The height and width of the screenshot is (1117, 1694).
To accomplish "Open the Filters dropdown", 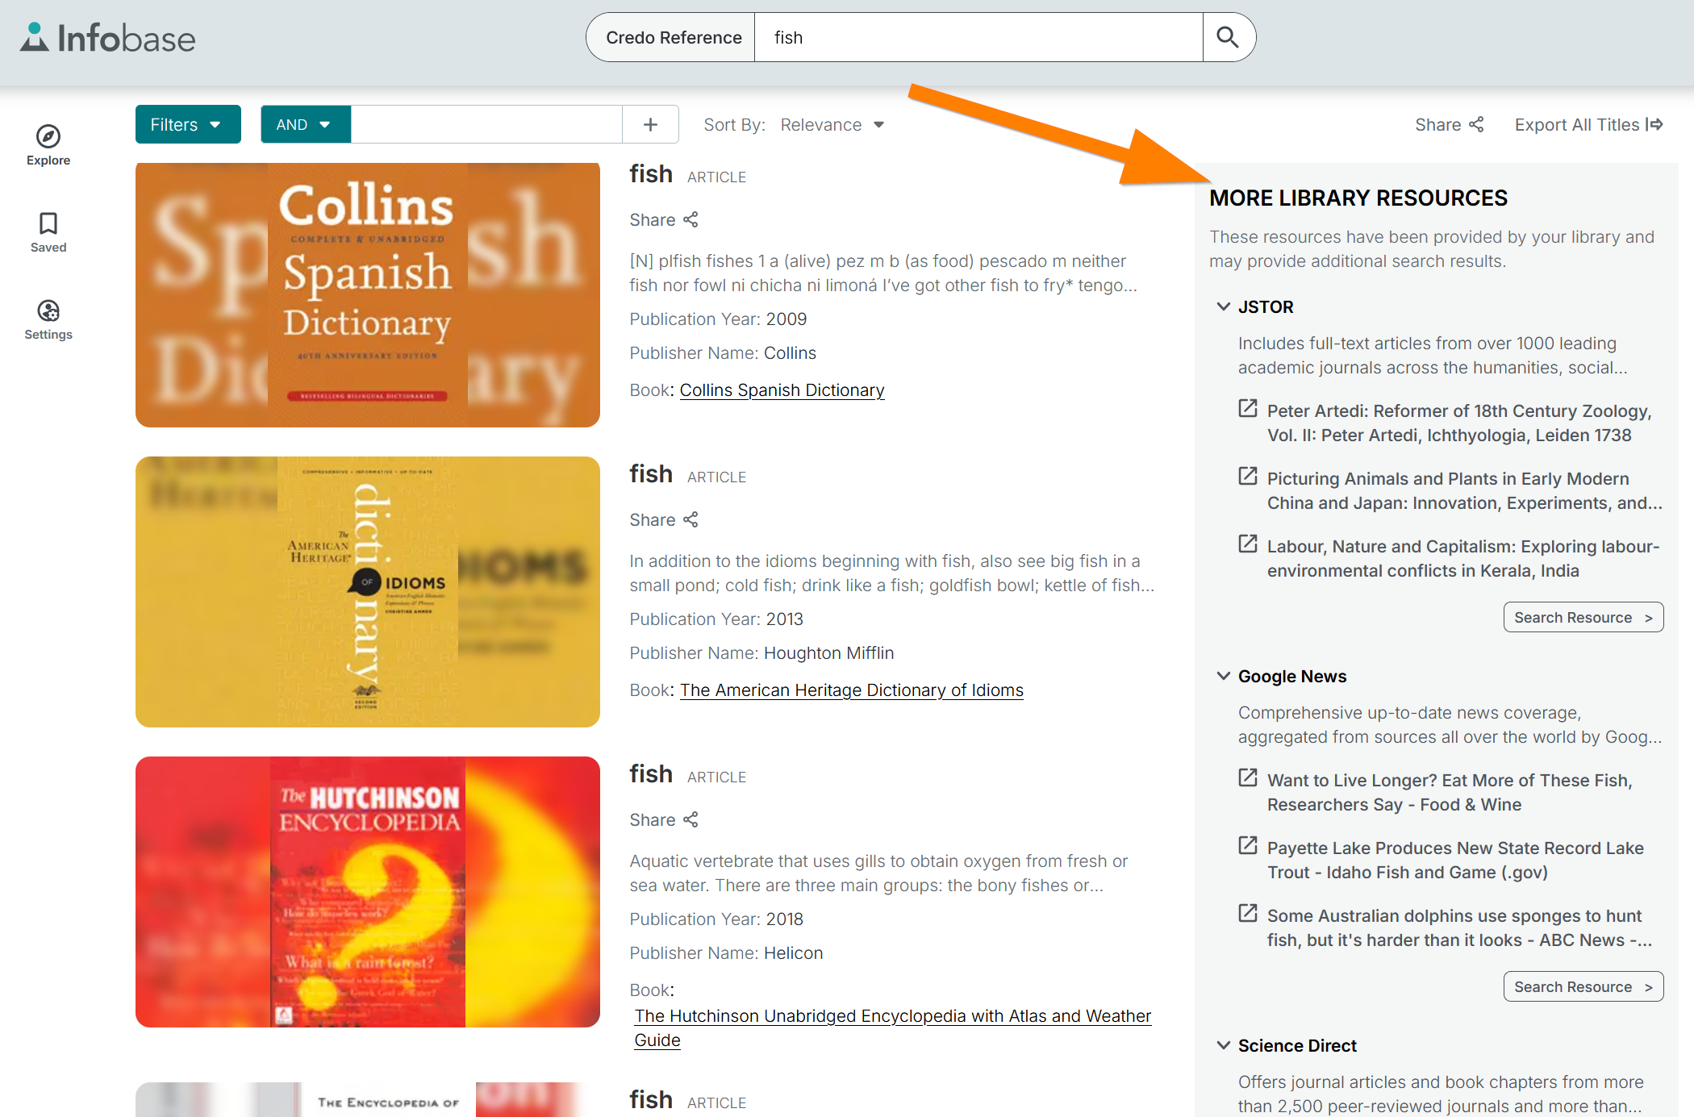I will tap(188, 124).
